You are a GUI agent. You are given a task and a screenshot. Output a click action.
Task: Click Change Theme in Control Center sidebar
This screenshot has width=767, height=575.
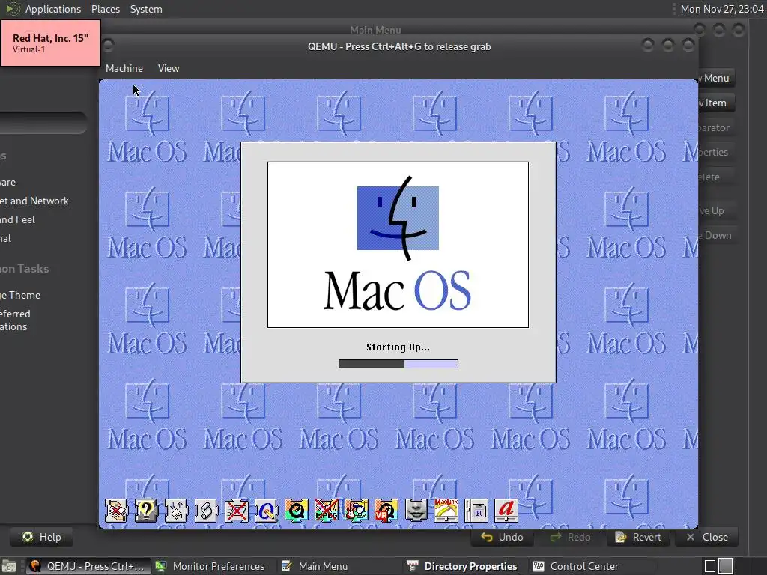pyautogui.click(x=20, y=295)
